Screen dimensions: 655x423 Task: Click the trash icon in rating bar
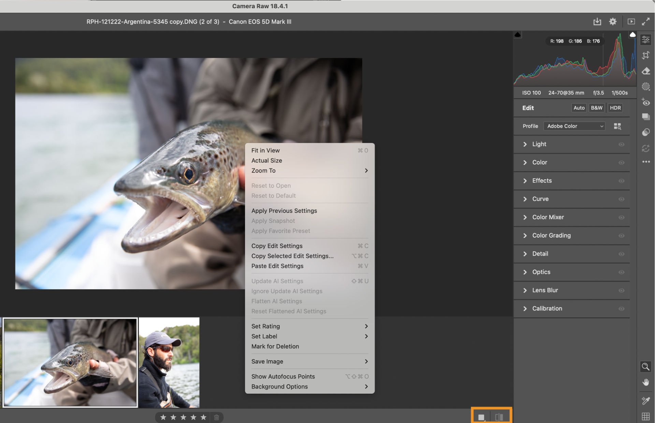point(216,417)
